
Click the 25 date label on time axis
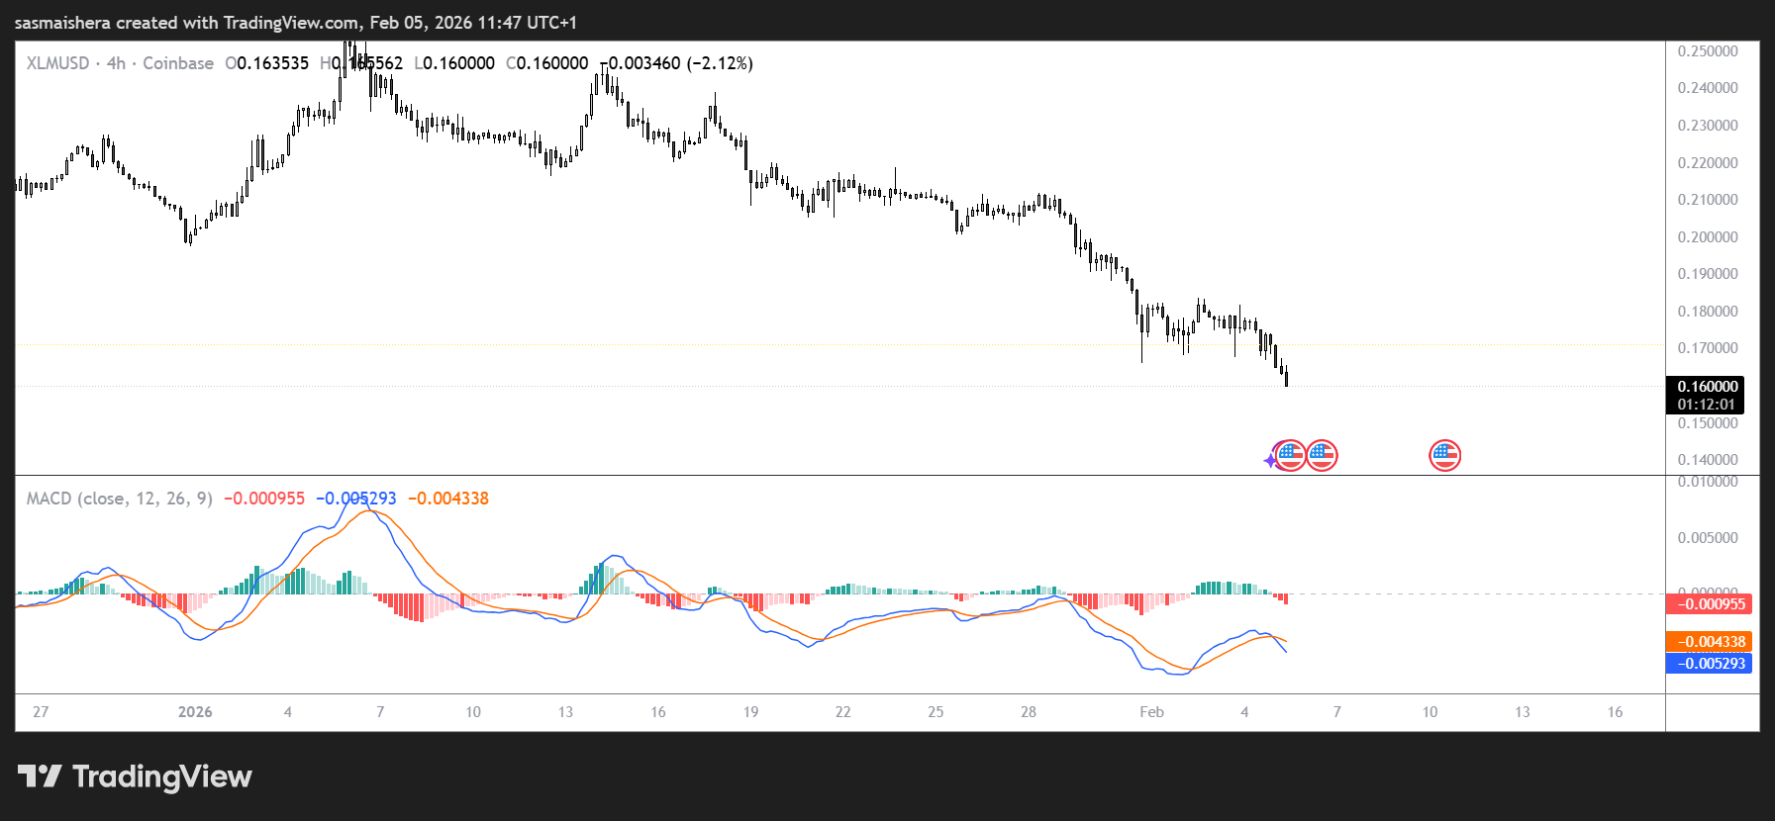pos(936,712)
